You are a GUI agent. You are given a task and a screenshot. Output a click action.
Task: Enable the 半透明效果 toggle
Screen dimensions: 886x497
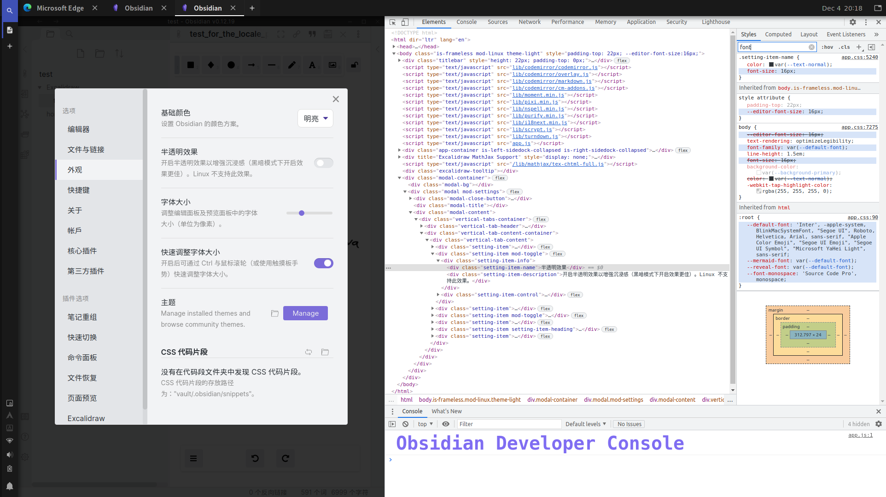tap(324, 162)
